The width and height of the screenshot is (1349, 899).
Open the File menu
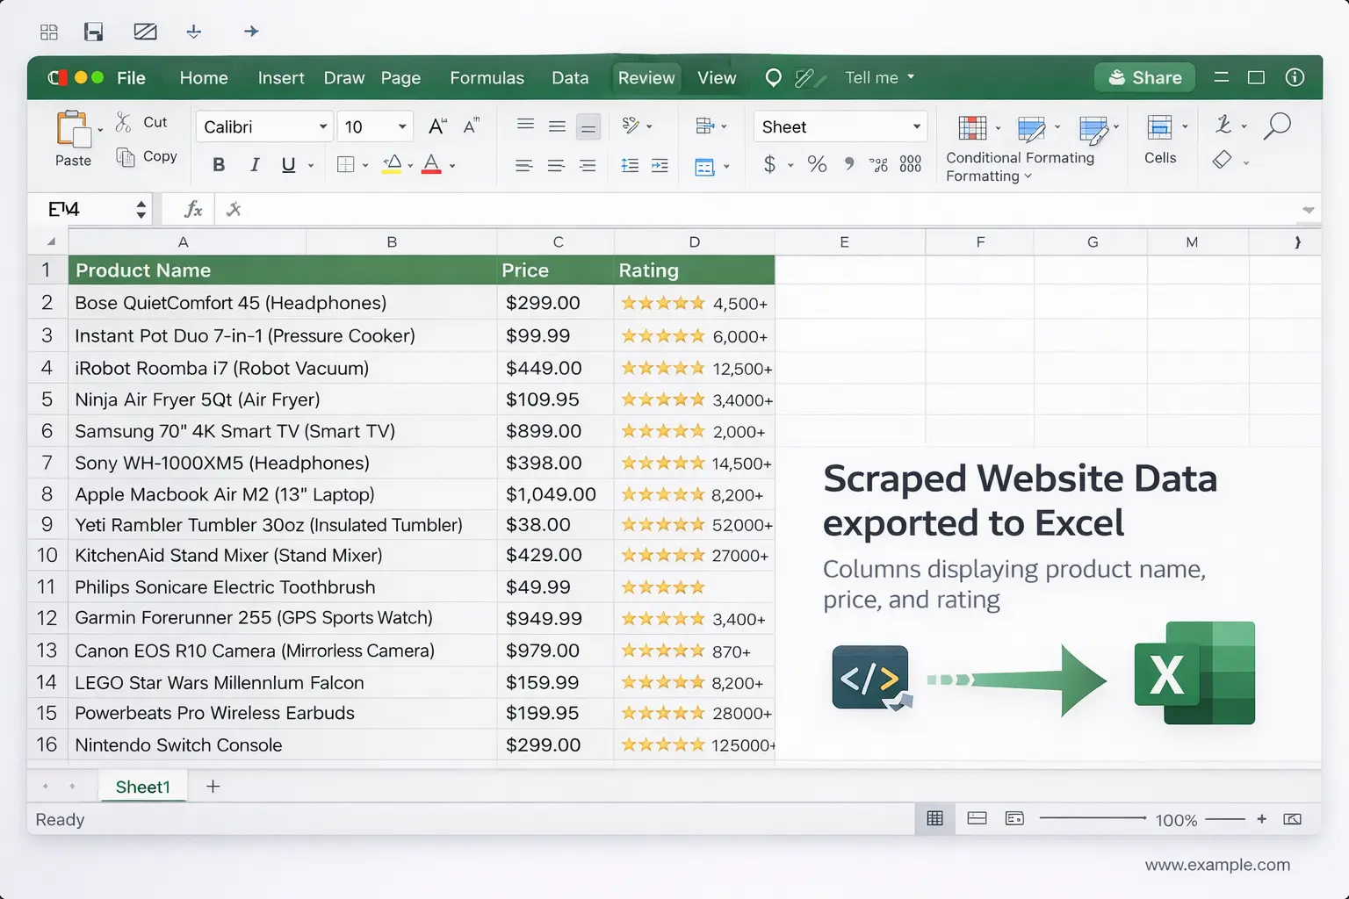tap(131, 77)
